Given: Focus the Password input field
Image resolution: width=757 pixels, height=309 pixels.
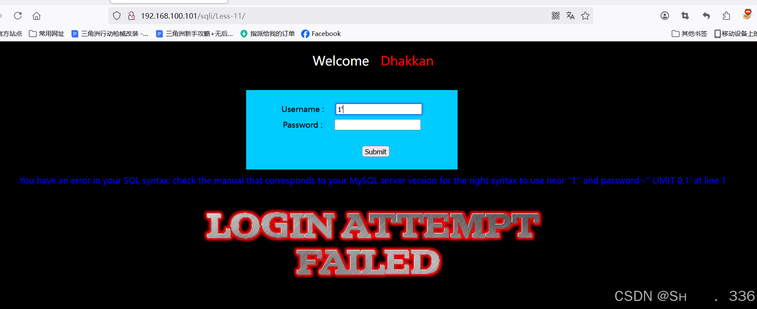Looking at the screenshot, I should 378,125.
